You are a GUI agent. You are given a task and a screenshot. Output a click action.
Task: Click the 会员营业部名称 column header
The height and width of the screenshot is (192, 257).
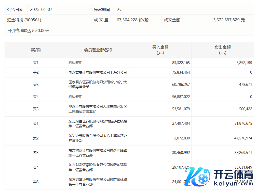(x=98, y=50)
